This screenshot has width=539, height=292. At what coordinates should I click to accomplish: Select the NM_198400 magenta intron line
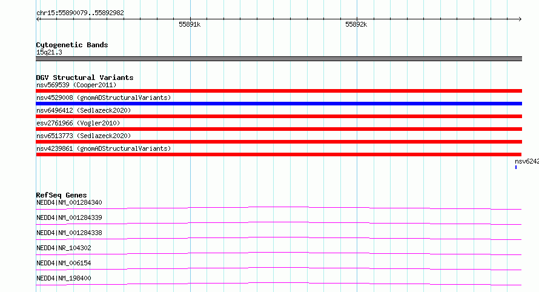pos(279,284)
